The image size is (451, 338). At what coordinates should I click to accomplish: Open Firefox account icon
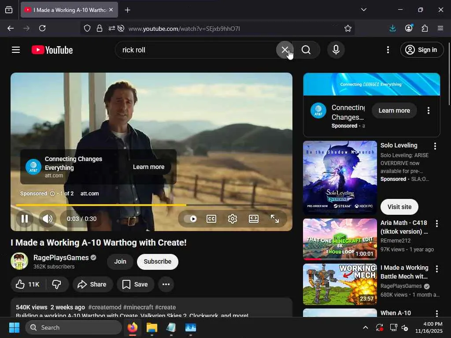coord(409,28)
